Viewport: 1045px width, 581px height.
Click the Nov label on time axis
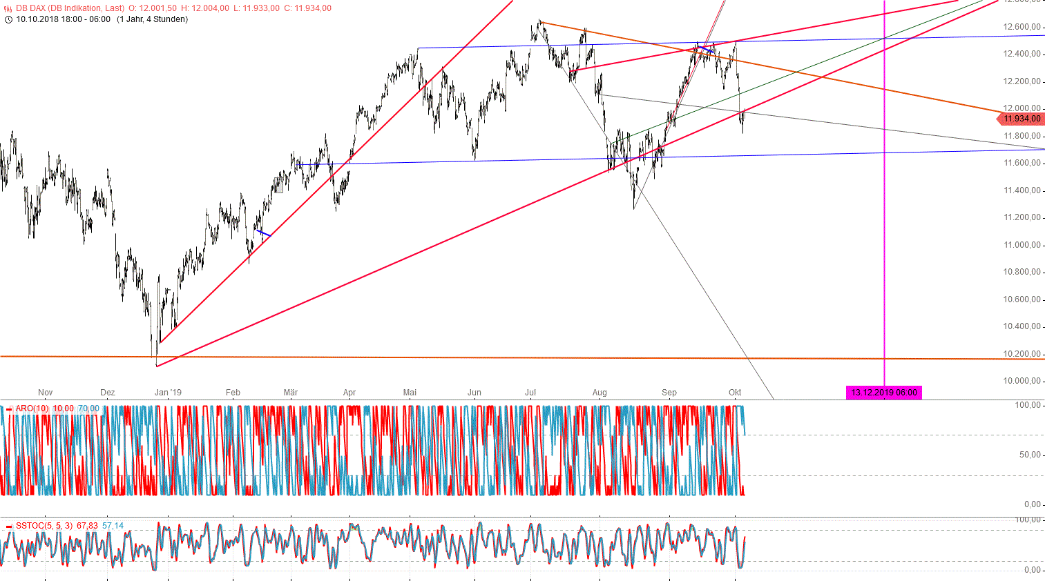pyautogui.click(x=46, y=393)
